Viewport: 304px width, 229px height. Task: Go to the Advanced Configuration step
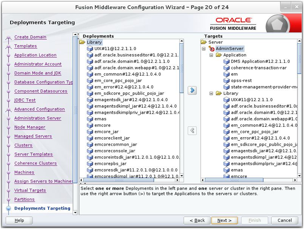[x=40, y=109]
